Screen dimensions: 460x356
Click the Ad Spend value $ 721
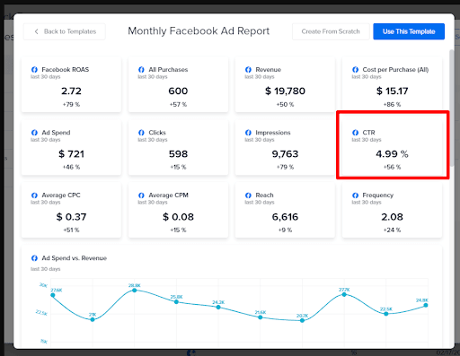[x=71, y=154]
